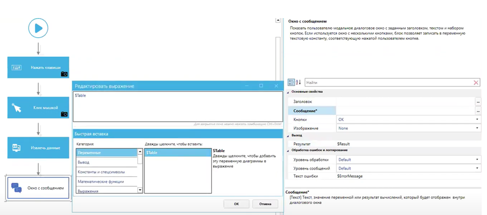Click the camera icon on Нажать клавиши block
Image resolution: width=487 pixels, height=215 pixels.
coord(64,74)
